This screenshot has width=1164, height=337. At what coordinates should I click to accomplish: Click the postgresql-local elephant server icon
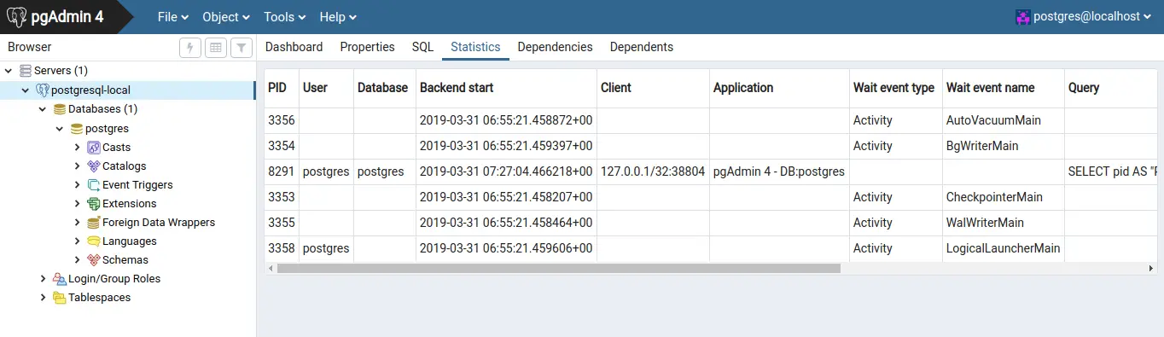click(43, 90)
